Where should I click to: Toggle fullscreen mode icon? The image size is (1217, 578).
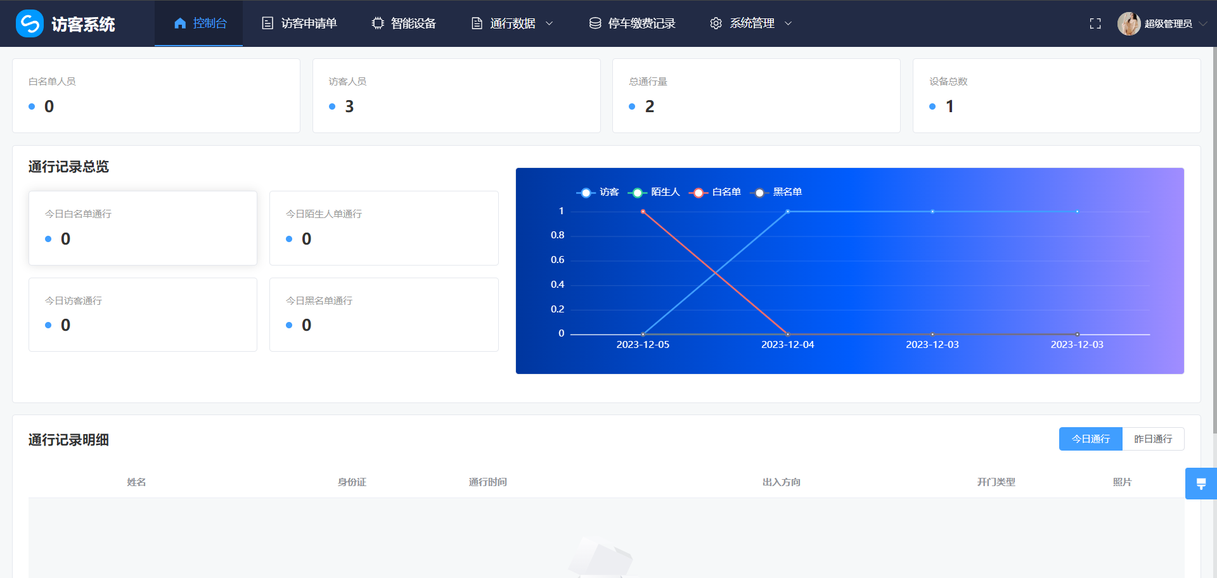[x=1095, y=23]
